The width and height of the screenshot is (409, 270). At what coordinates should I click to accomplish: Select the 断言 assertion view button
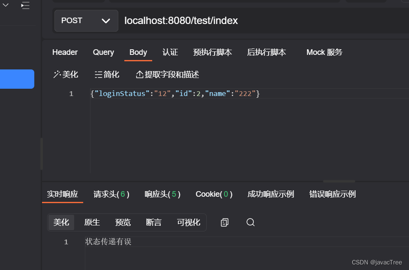click(x=154, y=222)
